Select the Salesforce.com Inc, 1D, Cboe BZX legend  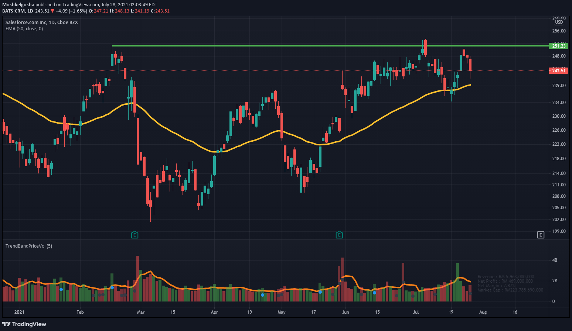click(x=42, y=22)
